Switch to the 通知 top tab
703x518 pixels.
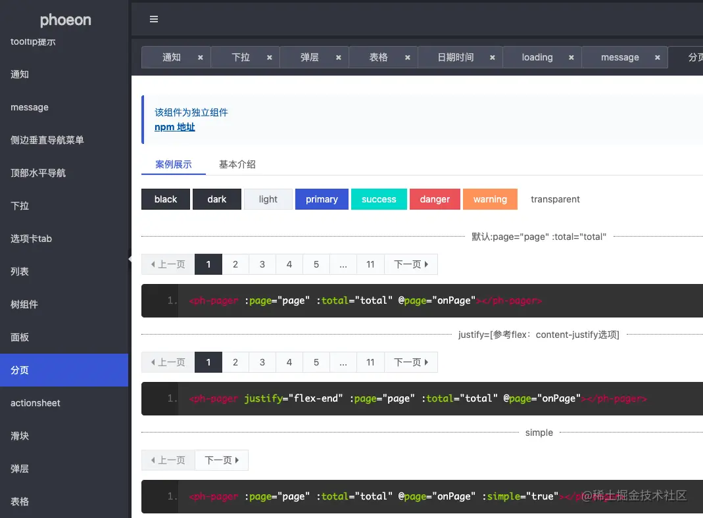coord(171,57)
